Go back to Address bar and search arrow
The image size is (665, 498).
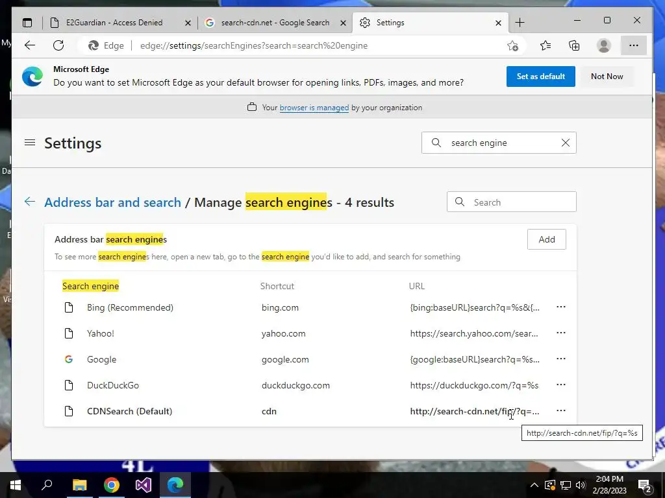point(30,202)
